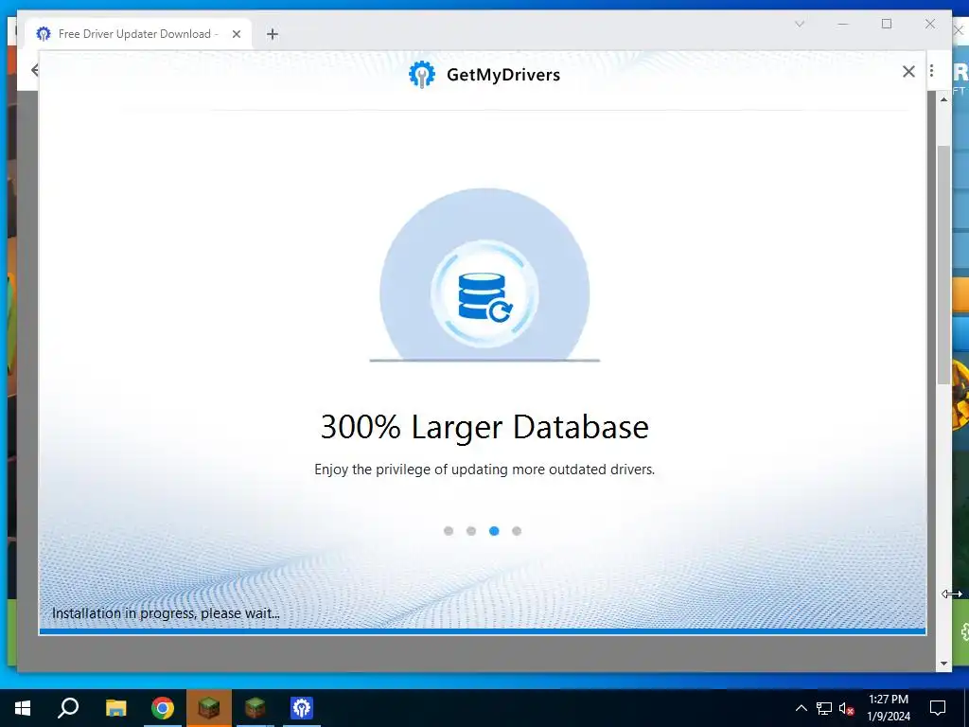Viewport: 969px width, 727px height.
Task: Click the vertical scrollbar thumb
Action: pyautogui.click(x=943, y=265)
